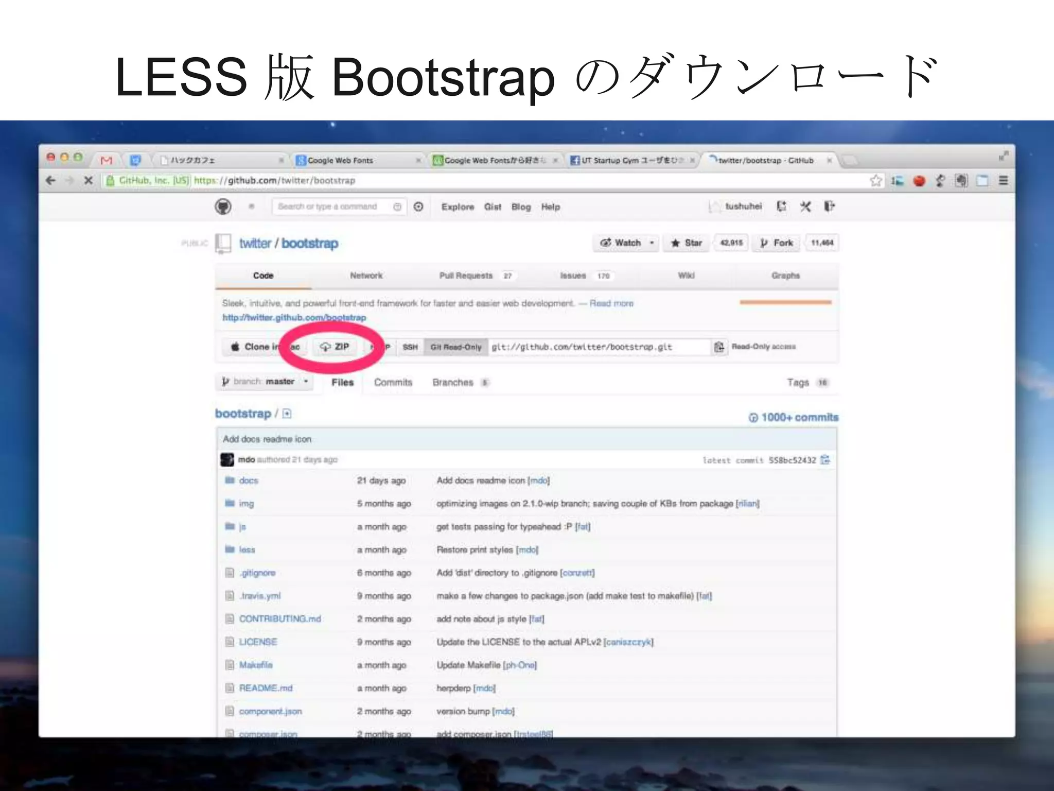Click new file icon next to bootstrap/

pyautogui.click(x=287, y=414)
